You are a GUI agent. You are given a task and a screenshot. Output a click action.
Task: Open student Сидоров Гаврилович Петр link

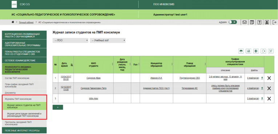(93, 88)
